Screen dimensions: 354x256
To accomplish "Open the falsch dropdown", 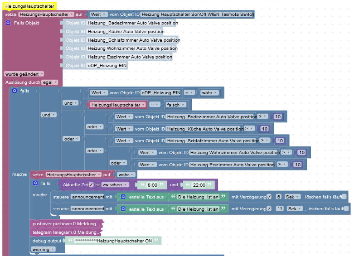I will (176, 105).
